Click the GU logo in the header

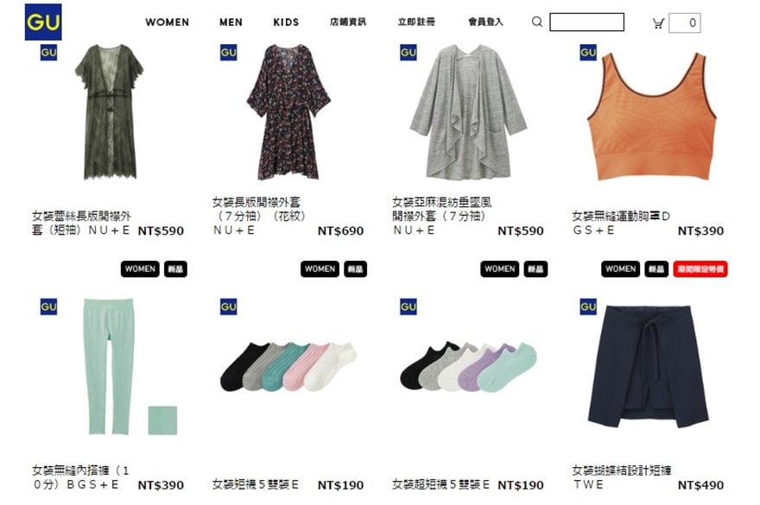click(43, 22)
